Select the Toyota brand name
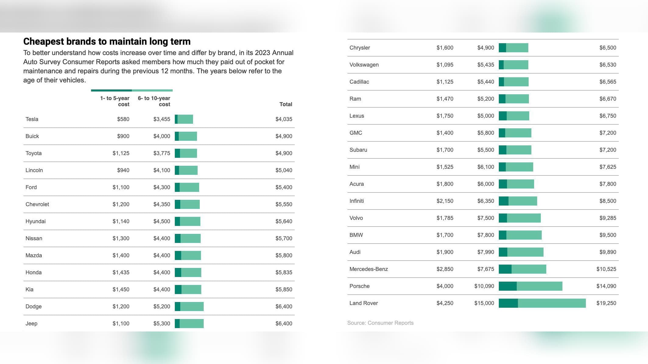Image resolution: width=648 pixels, height=364 pixels. pos(33,153)
